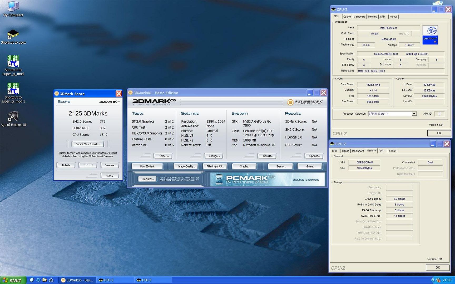This screenshot has width=455, height=284.
Task: Open About tab in top CPU-Z window
Action: pyautogui.click(x=393, y=17)
